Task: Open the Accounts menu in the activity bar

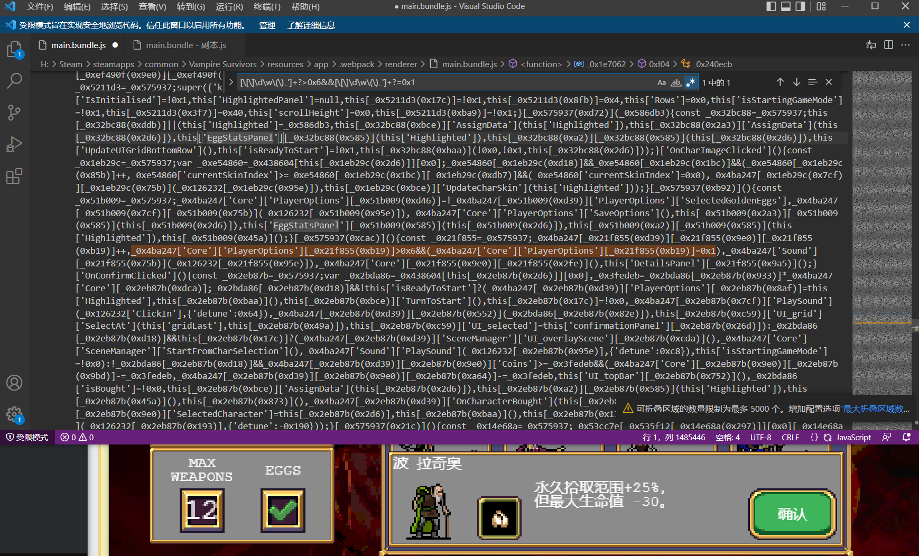Action: (14, 383)
